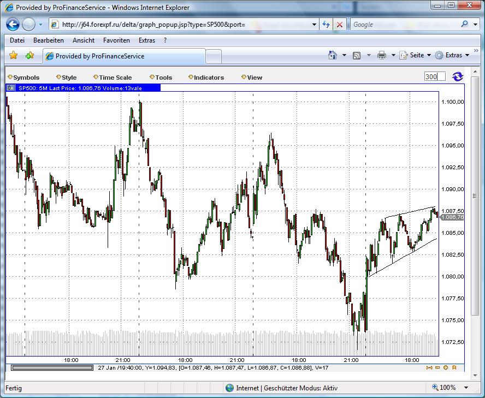The height and width of the screenshot is (398, 485).
Task: Click the Google search magnifier icon
Action: (464, 24)
